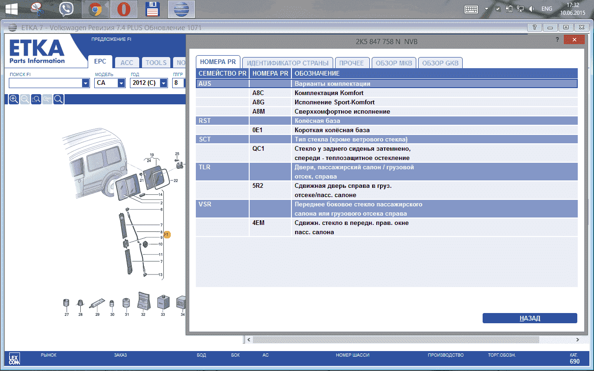Viewport: 594px width, 371px height.
Task: Click the dialog's question mark help icon
Action: (x=557, y=40)
